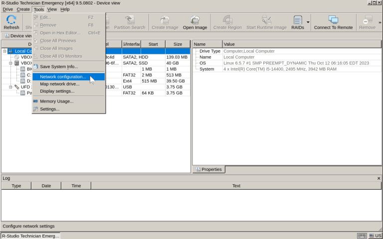383x239 pixels.
Task: Select Memory Usage in Tools menu
Action: [56, 101]
